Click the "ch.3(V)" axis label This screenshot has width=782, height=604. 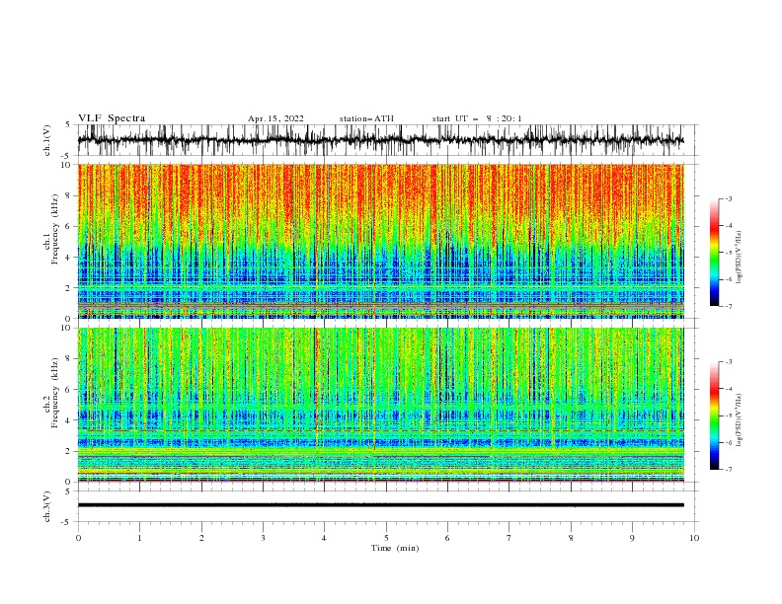click(47, 506)
